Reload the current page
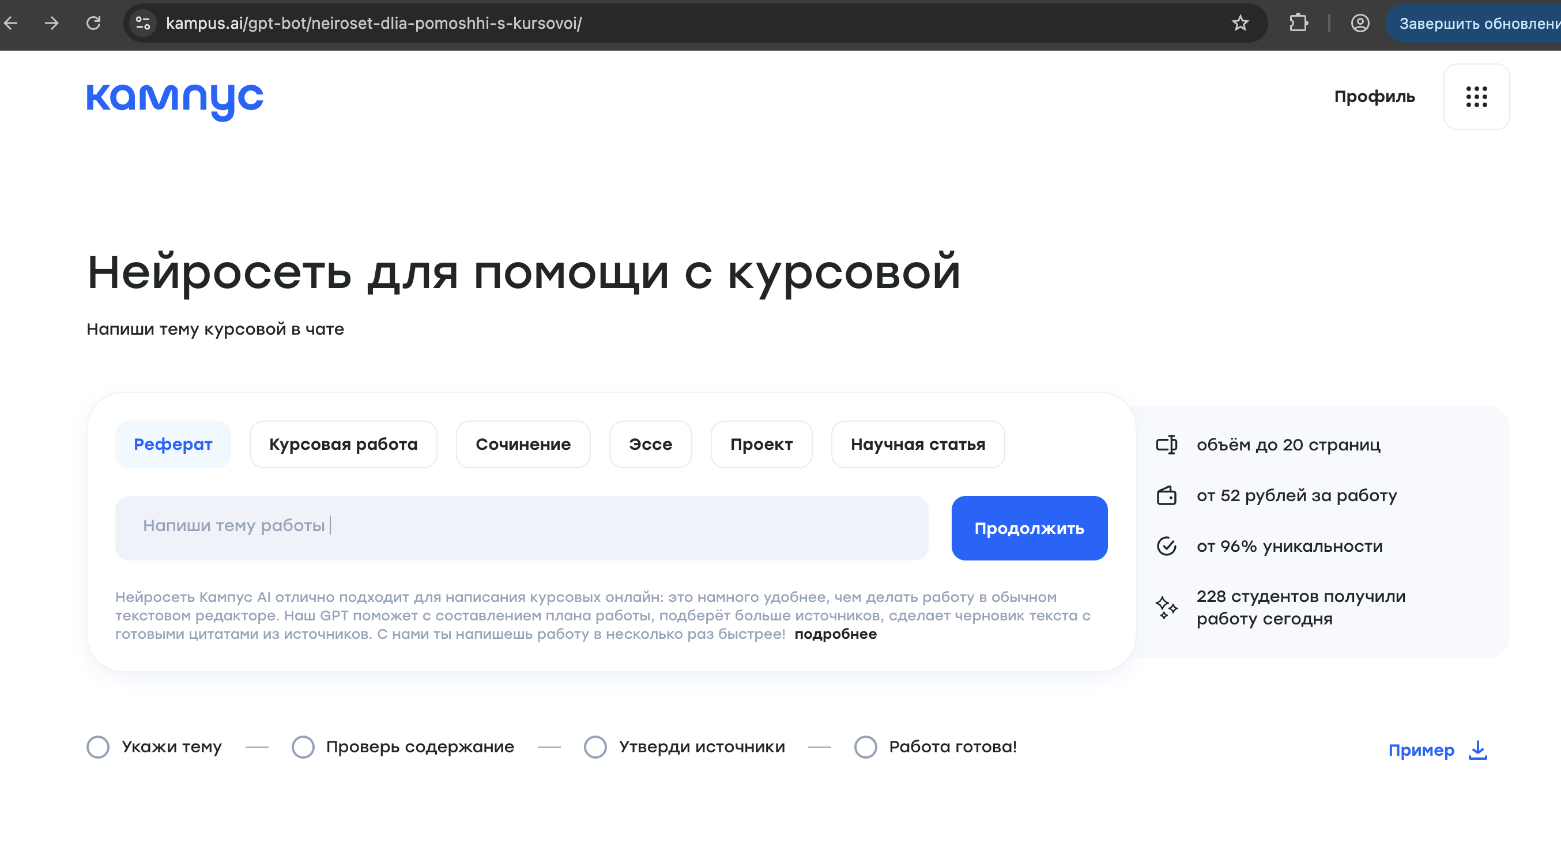The width and height of the screenshot is (1561, 841). [x=93, y=23]
